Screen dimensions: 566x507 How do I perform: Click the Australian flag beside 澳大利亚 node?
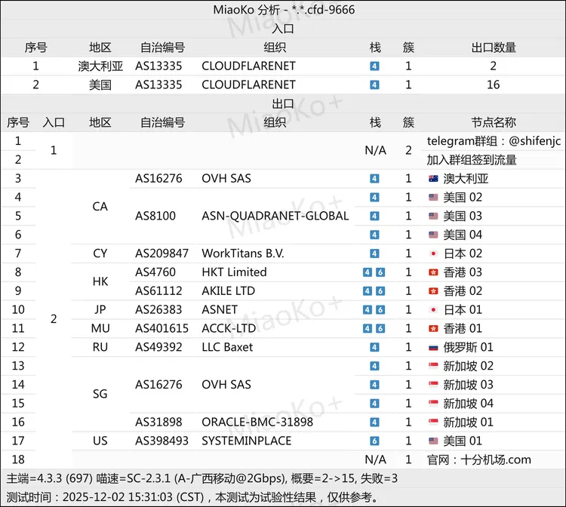click(x=432, y=179)
